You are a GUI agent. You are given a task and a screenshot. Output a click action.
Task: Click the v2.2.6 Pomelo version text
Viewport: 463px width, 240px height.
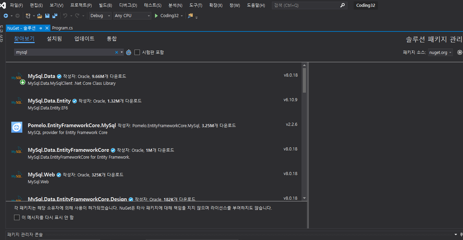tap(292, 124)
